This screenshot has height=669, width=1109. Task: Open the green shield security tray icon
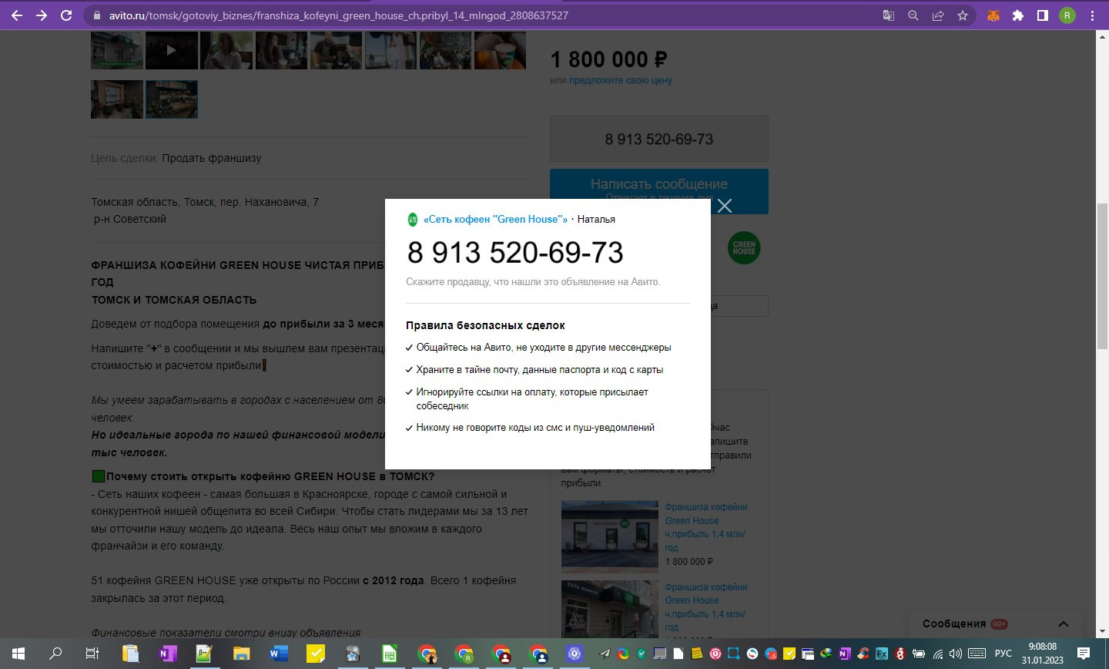click(642, 654)
